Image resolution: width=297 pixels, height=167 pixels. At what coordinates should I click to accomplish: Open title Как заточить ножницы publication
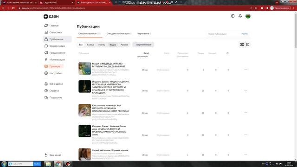coord(110,108)
